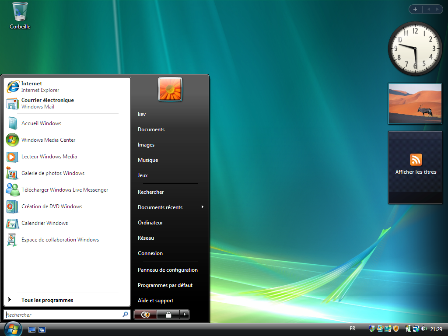This screenshot has height=336, width=448.
Task: Add a gadget with sidebar plus button
Action: [x=416, y=9]
